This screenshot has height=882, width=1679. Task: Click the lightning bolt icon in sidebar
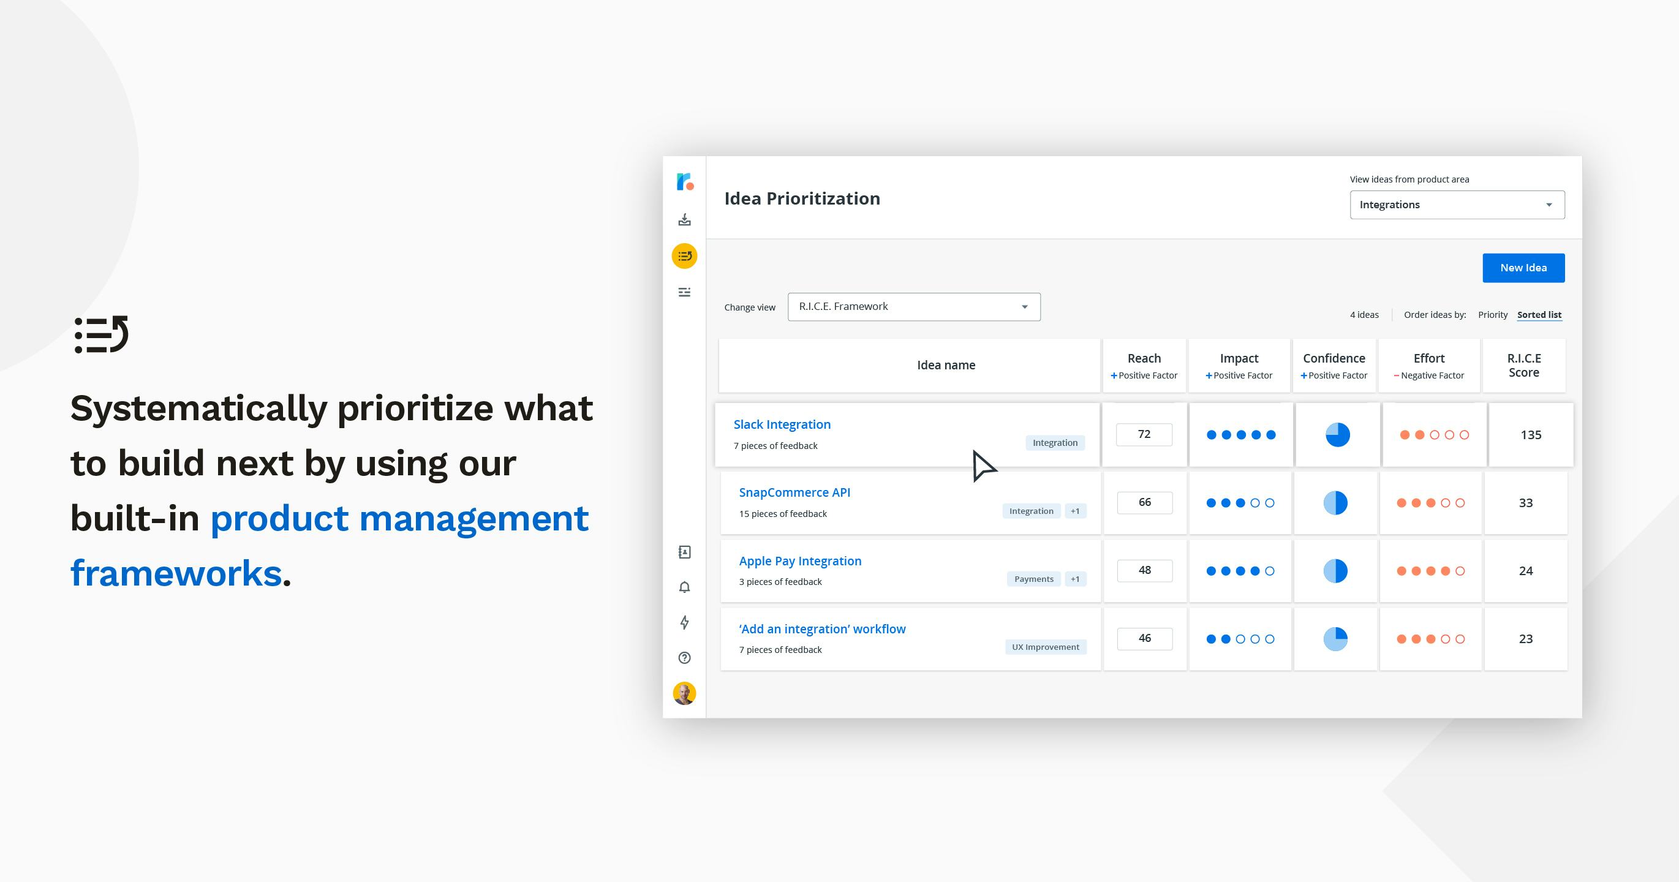tap(684, 622)
